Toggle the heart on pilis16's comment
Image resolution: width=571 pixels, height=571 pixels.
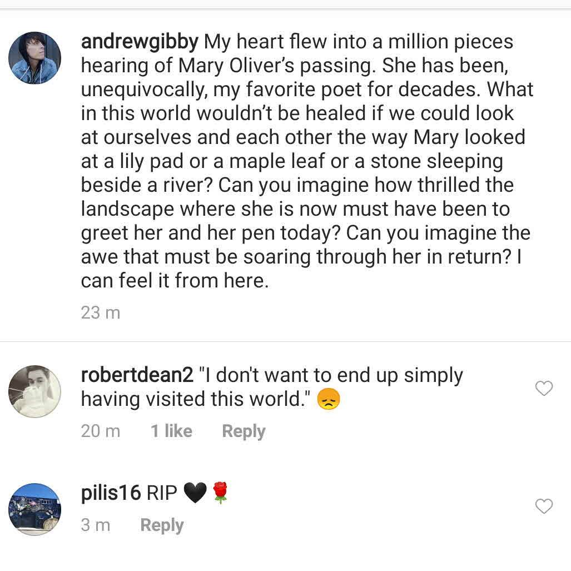[544, 506]
